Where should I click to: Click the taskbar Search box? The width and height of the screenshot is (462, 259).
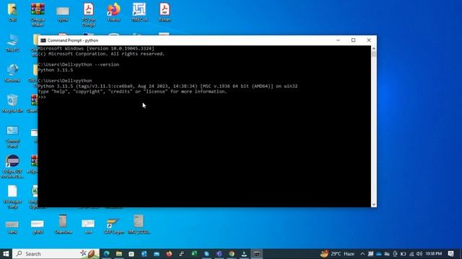pos(56,254)
